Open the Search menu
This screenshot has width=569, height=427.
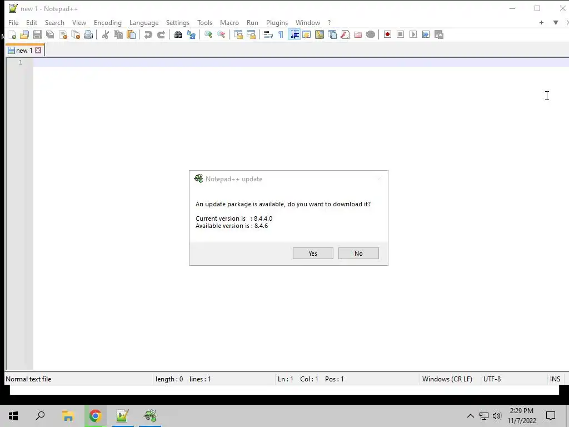54,22
